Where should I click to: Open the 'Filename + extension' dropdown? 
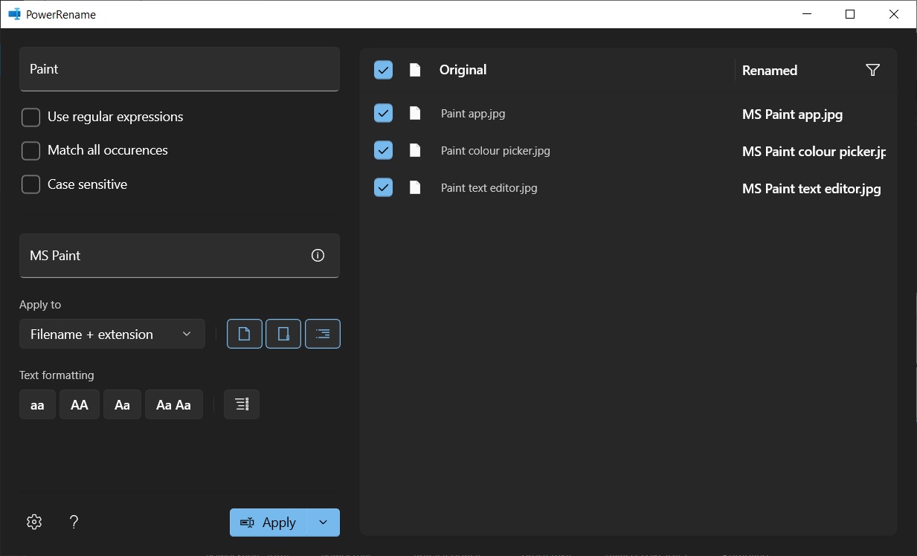point(112,334)
